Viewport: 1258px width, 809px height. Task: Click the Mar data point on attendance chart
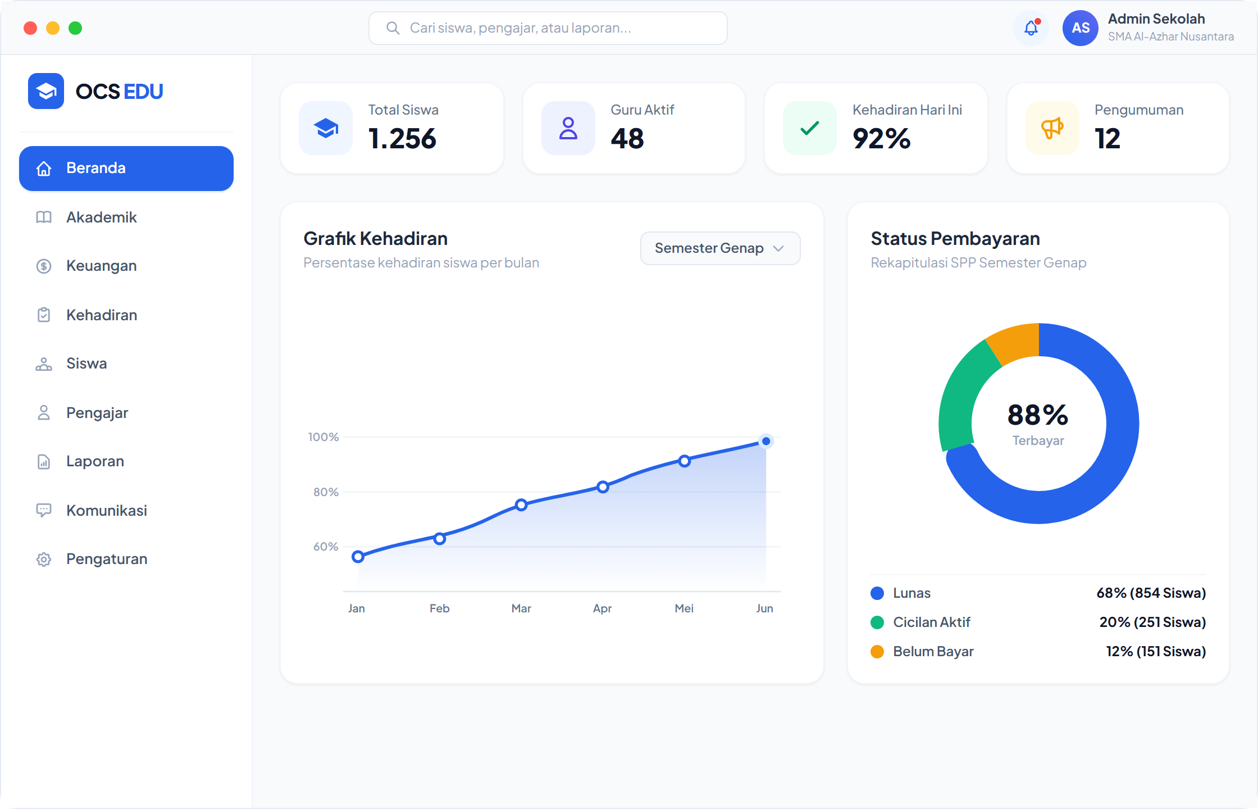521,505
